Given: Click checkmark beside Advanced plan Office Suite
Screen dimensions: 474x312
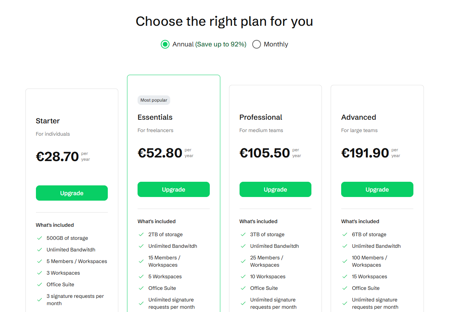Looking at the screenshot, I should pos(345,288).
